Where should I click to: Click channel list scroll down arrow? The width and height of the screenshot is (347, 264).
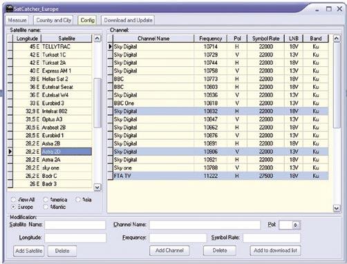[337, 208]
